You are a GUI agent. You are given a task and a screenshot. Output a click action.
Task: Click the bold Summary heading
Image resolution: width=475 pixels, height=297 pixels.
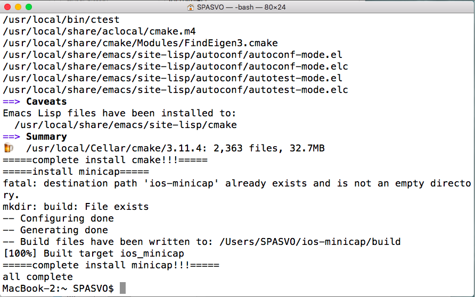tap(47, 137)
